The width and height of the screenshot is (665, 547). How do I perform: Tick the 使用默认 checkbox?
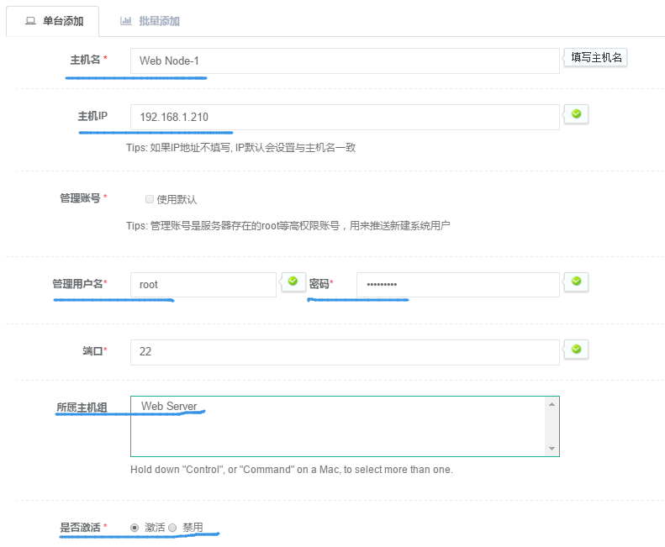pyautogui.click(x=150, y=199)
